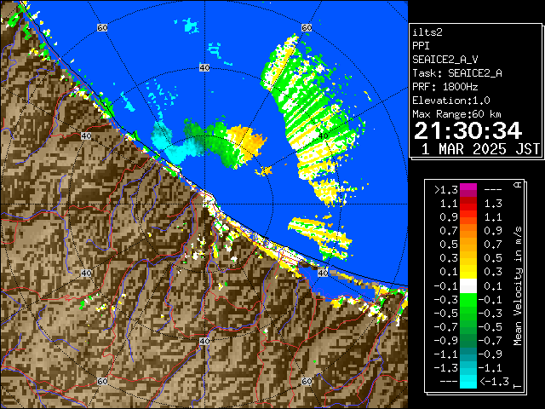Screen dimensions: 545x409
Task: Click the '>1.3' legend value
Action: [445, 190]
